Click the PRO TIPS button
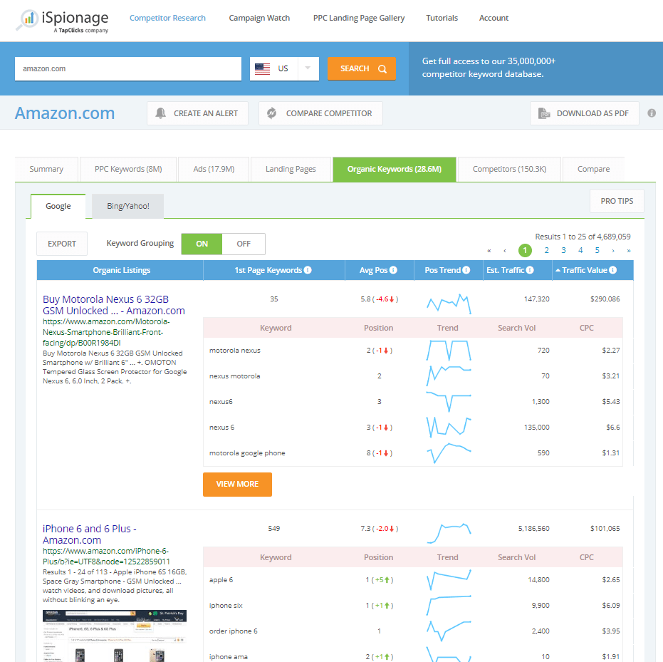This screenshot has width=663, height=662. (617, 201)
